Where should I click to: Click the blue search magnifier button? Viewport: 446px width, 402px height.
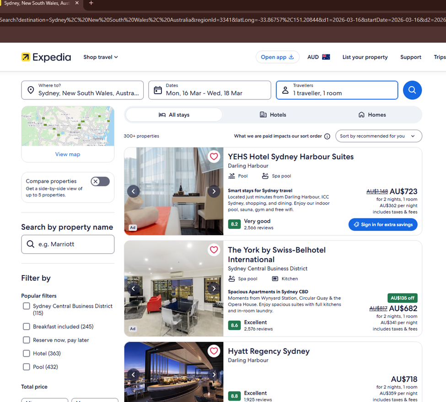pos(412,90)
